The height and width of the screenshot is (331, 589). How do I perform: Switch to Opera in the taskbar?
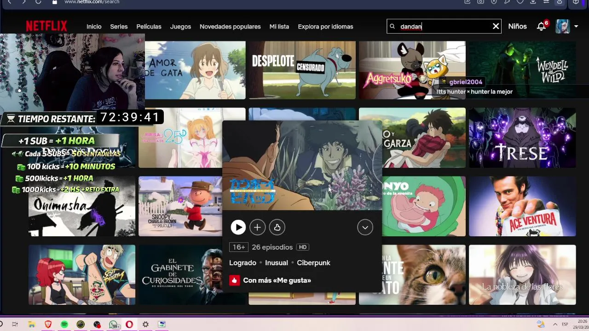point(129,324)
